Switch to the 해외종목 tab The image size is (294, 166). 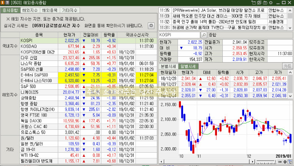pos(50,10)
